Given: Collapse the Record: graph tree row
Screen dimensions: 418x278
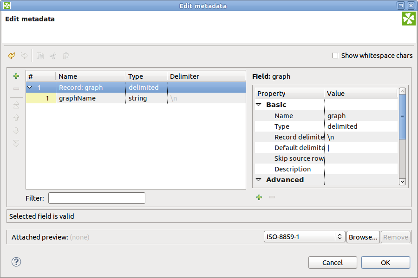Looking at the screenshot, I should click(x=30, y=87).
